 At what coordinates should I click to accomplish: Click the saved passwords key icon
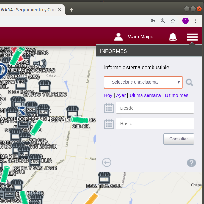[153, 21]
